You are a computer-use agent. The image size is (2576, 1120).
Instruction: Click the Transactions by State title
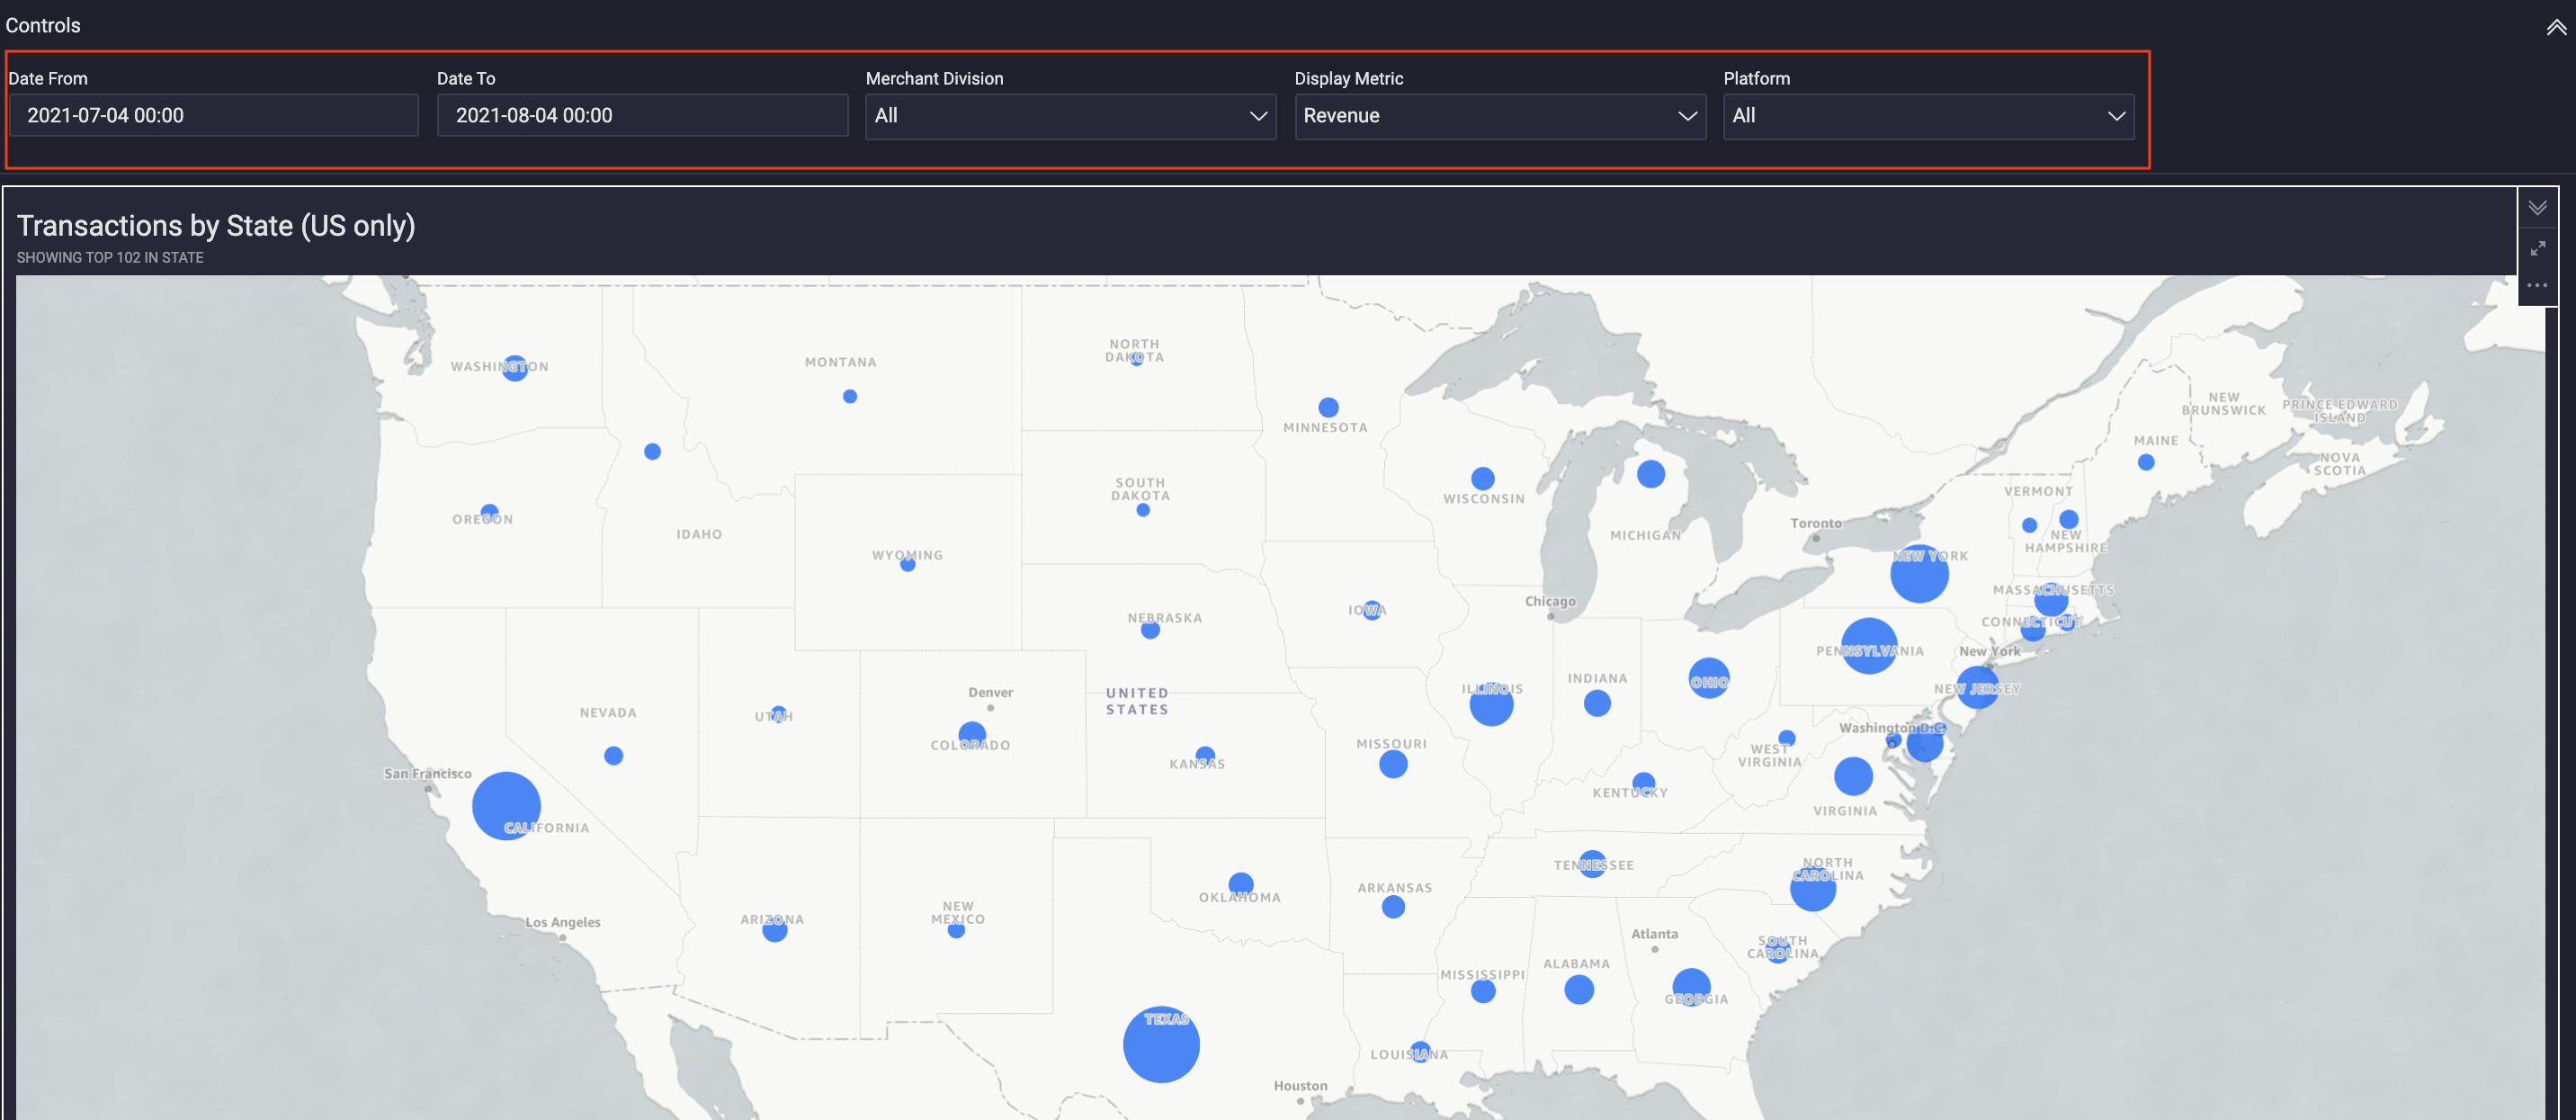tap(216, 226)
